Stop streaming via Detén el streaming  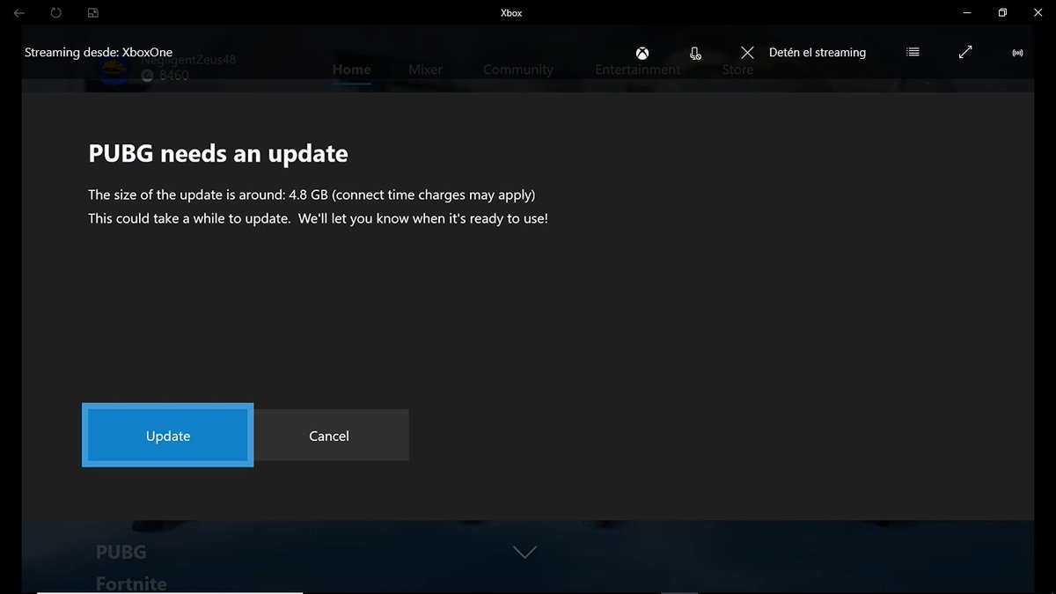click(x=818, y=53)
